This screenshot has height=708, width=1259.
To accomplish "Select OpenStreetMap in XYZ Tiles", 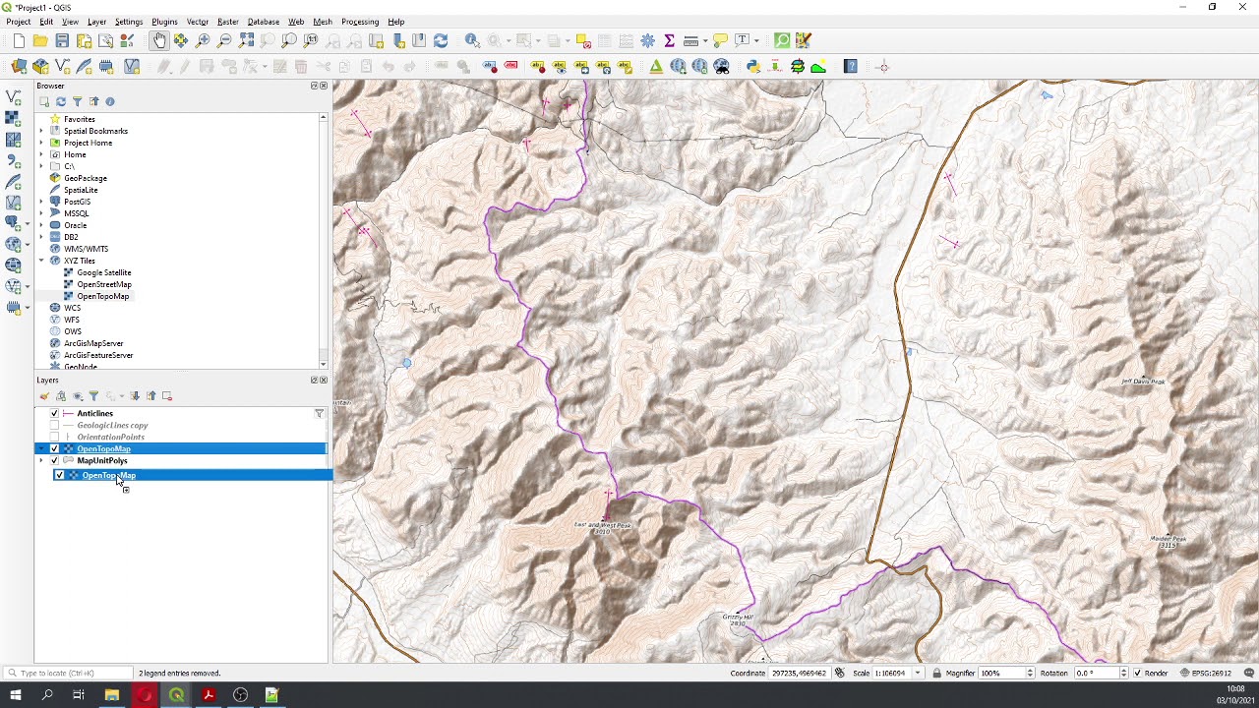I will [x=104, y=284].
